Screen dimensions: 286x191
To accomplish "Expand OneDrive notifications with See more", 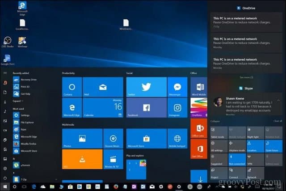I will 246,77.
